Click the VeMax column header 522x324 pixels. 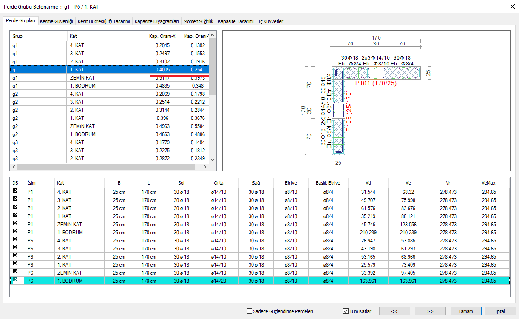[x=489, y=183]
